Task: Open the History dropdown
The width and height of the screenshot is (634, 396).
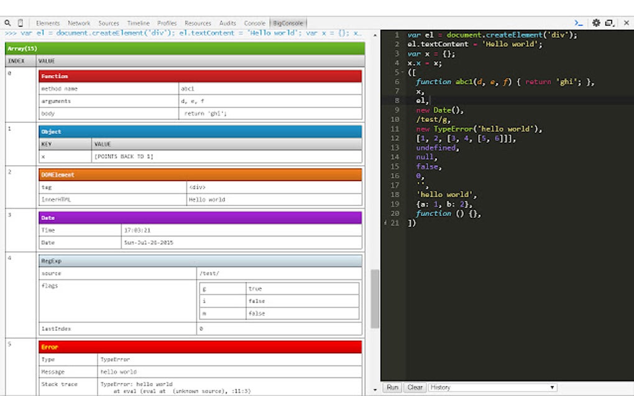Action: (x=492, y=387)
